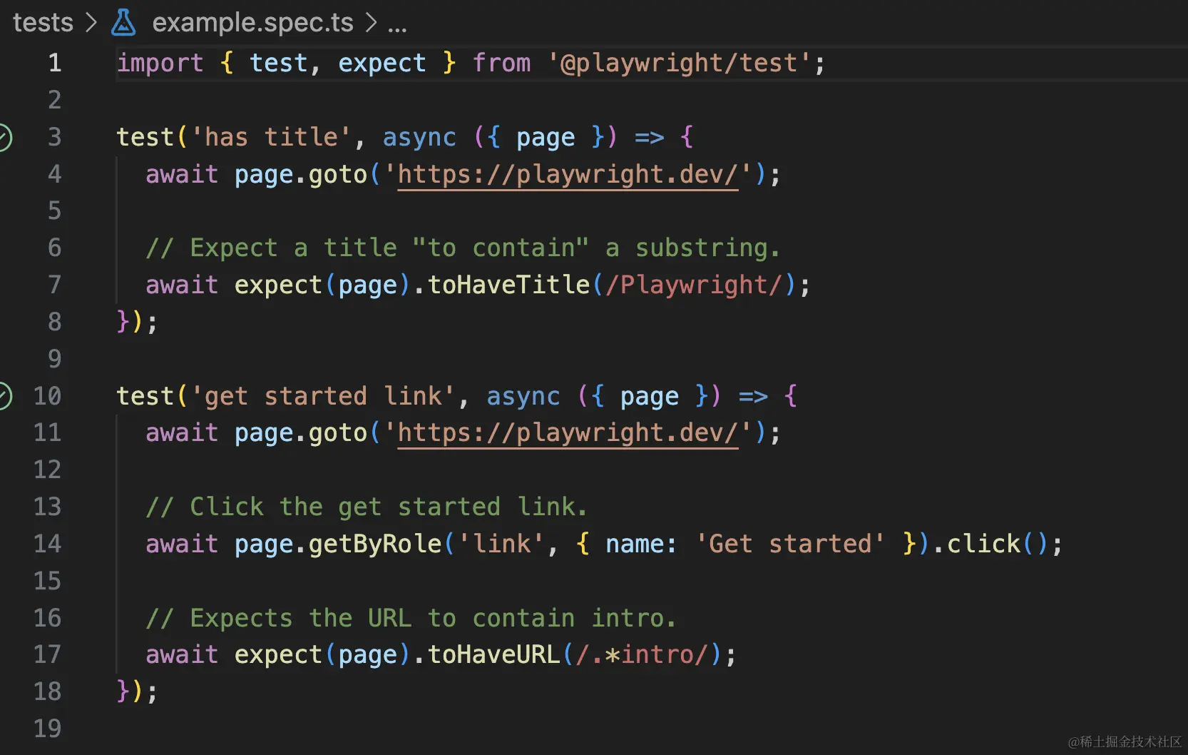Screen dimensions: 1188x755
Task: Click line number 8 in gutter
Action: click(x=55, y=322)
